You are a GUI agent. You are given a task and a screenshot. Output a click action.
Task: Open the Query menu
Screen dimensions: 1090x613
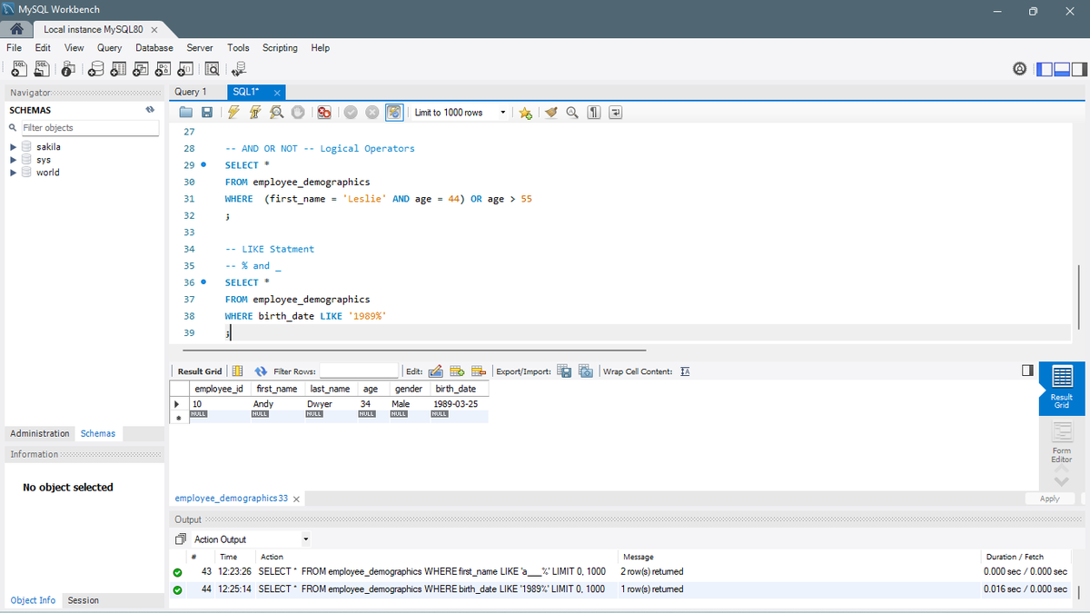coord(109,47)
